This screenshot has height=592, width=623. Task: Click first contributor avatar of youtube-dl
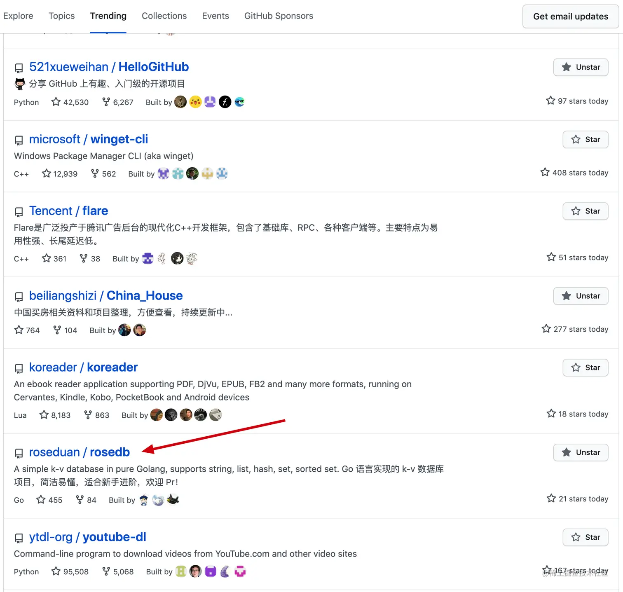(181, 571)
